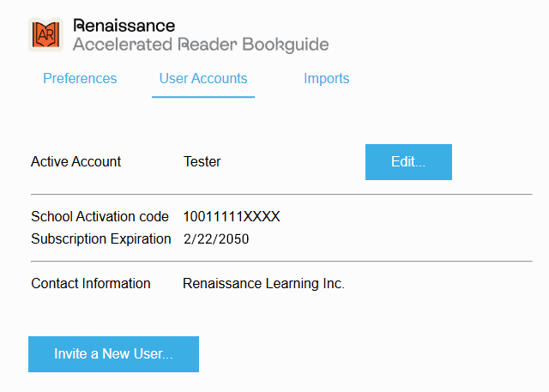This screenshot has width=549, height=392.
Task: Click the Active Account label
Action: [76, 161]
